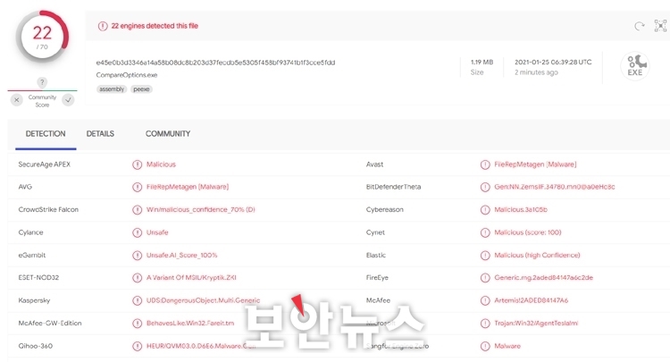The height and width of the screenshot is (362, 670).
Task: Click SecureAge APEX's Malicious verdict text
Action: 161,164
